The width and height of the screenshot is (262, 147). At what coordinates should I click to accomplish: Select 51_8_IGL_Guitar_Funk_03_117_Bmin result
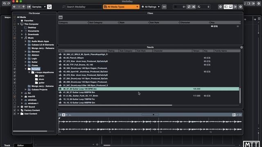[x=81, y=96]
